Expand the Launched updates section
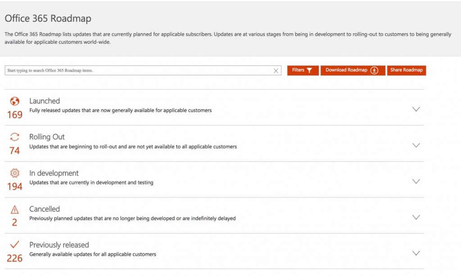 (x=416, y=109)
